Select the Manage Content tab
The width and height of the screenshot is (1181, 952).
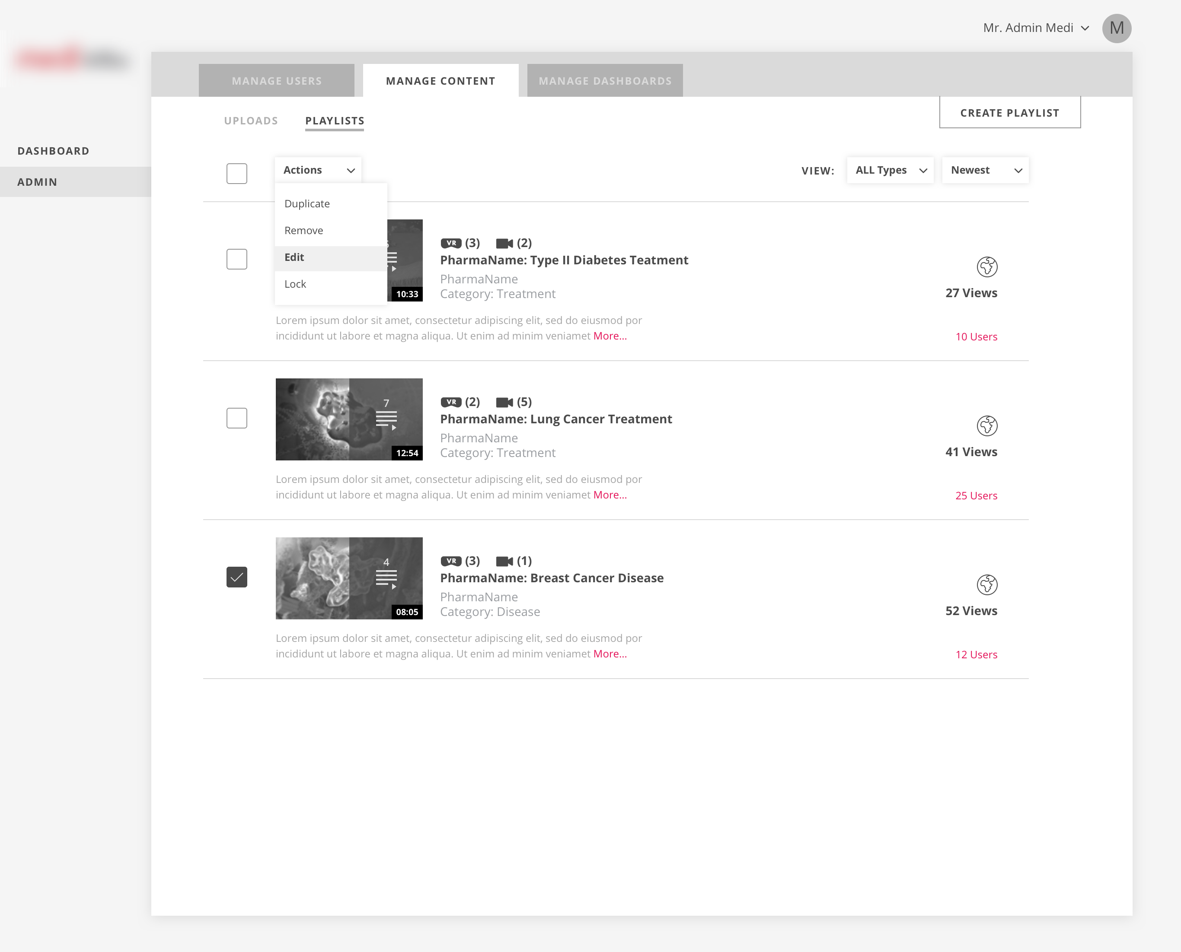(440, 81)
